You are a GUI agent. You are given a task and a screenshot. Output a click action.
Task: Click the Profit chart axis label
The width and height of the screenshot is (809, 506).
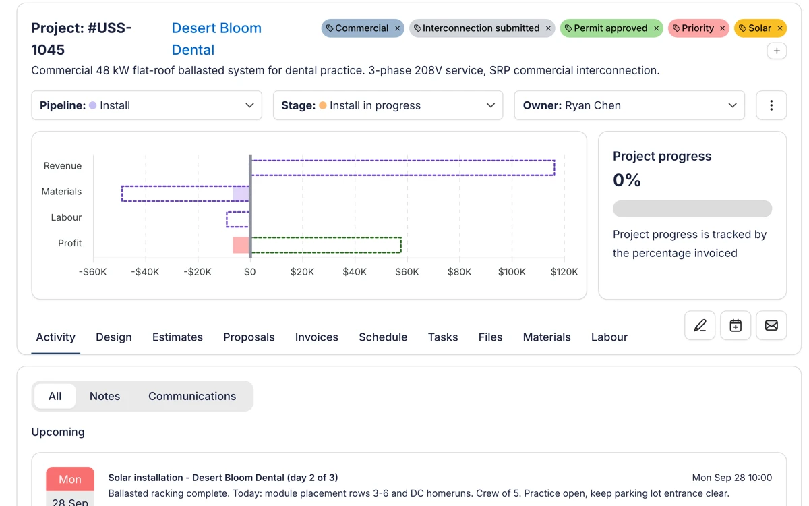[x=69, y=243]
